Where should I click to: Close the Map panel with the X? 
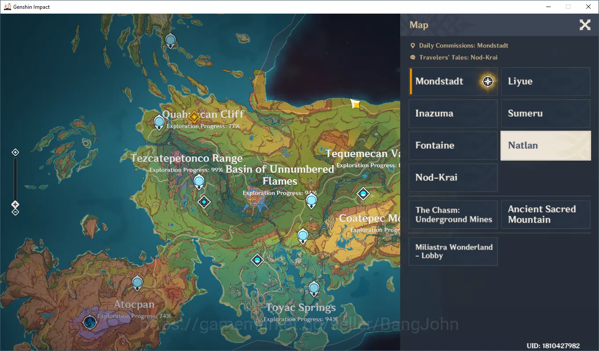click(x=585, y=25)
